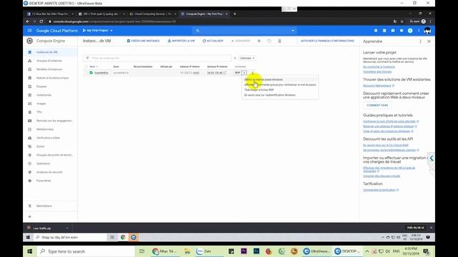Collapse the sidebar with bottom chevron
Image resolution: width=458 pixels, height=257 pixels.
30,217
